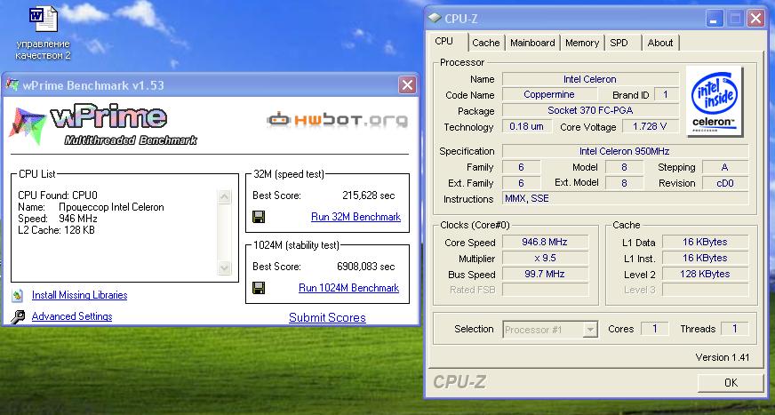Open Advanced Settings link
The height and width of the screenshot is (415, 775).
[72, 316]
